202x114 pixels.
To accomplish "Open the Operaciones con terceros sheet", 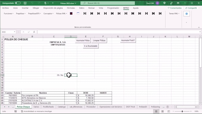I will (111, 107).
